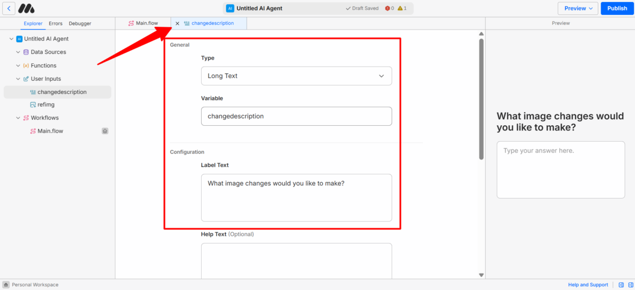Collapse the User Inputs tree node
The image size is (635, 290).
tap(19, 79)
